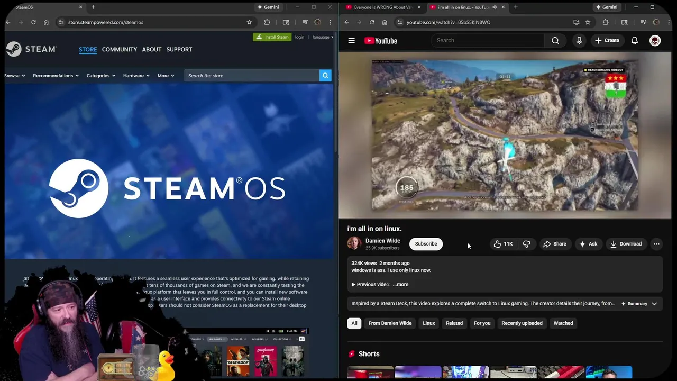Click the YouTube search magnifier button
This screenshot has width=677, height=381.
555,40
